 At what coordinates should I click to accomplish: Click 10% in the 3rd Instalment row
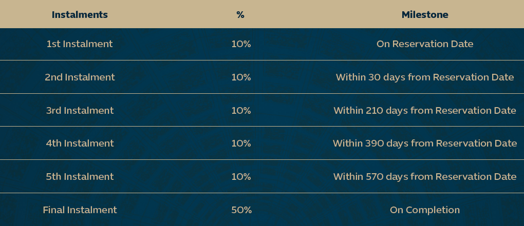241,110
